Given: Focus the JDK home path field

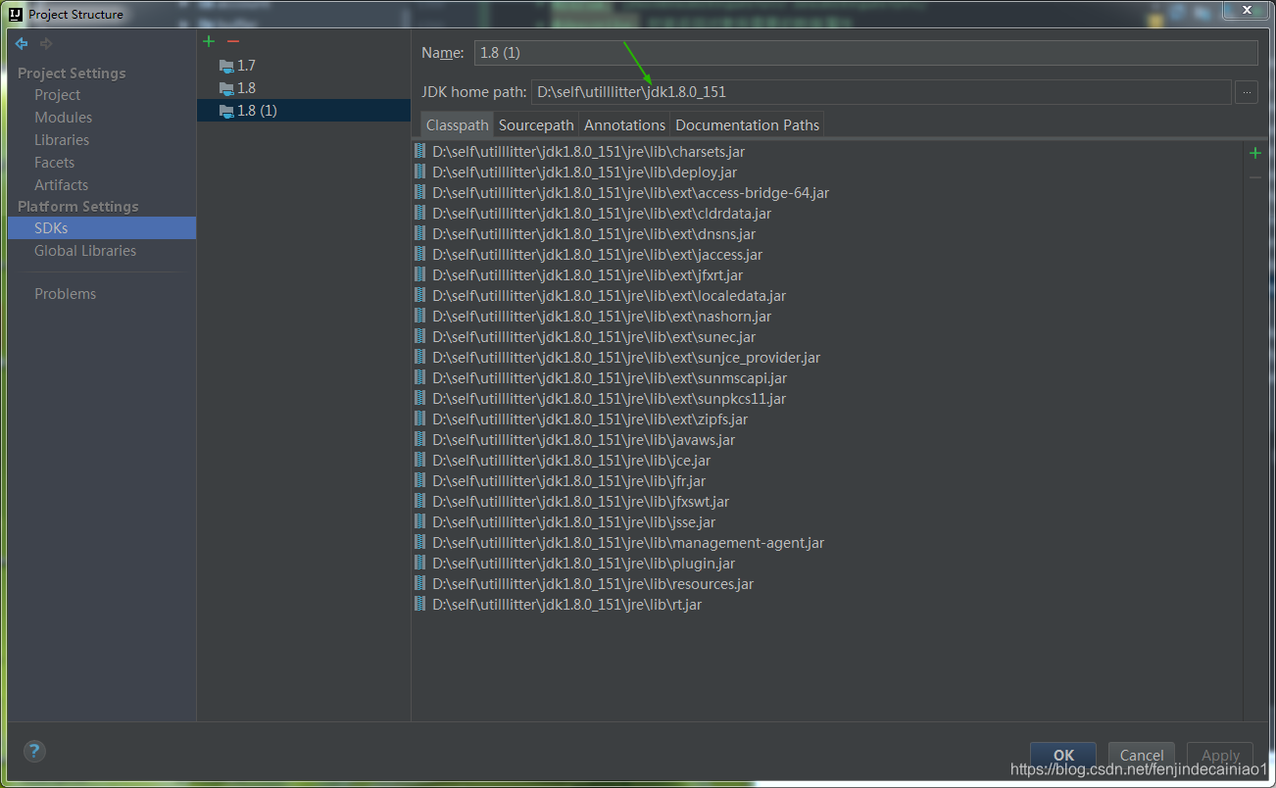Looking at the screenshot, I should click(x=881, y=92).
